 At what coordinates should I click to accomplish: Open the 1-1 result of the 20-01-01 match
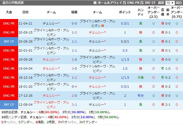point(74,51)
